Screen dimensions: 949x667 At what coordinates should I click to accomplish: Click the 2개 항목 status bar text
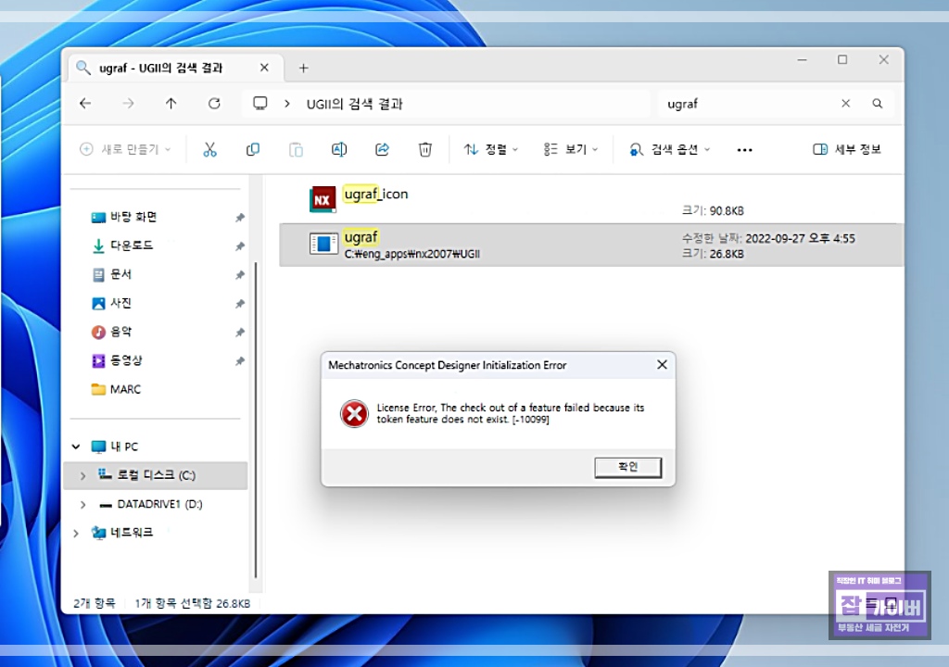tap(95, 603)
